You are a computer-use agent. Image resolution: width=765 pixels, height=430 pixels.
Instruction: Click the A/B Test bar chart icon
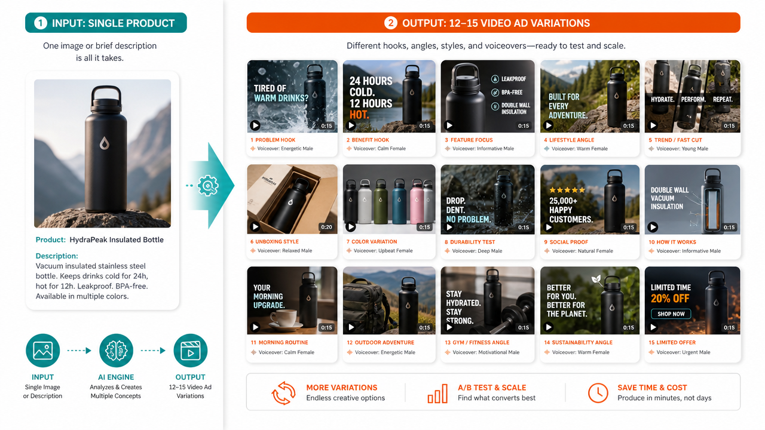tap(437, 393)
